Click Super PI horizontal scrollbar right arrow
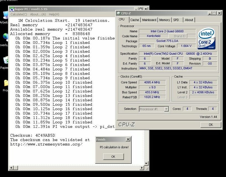Viewport: 226px width, 177px height. (x=142, y=168)
